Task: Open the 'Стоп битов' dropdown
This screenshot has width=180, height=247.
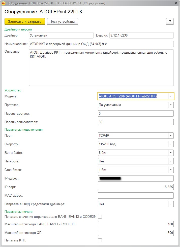Action: [x=171, y=170]
